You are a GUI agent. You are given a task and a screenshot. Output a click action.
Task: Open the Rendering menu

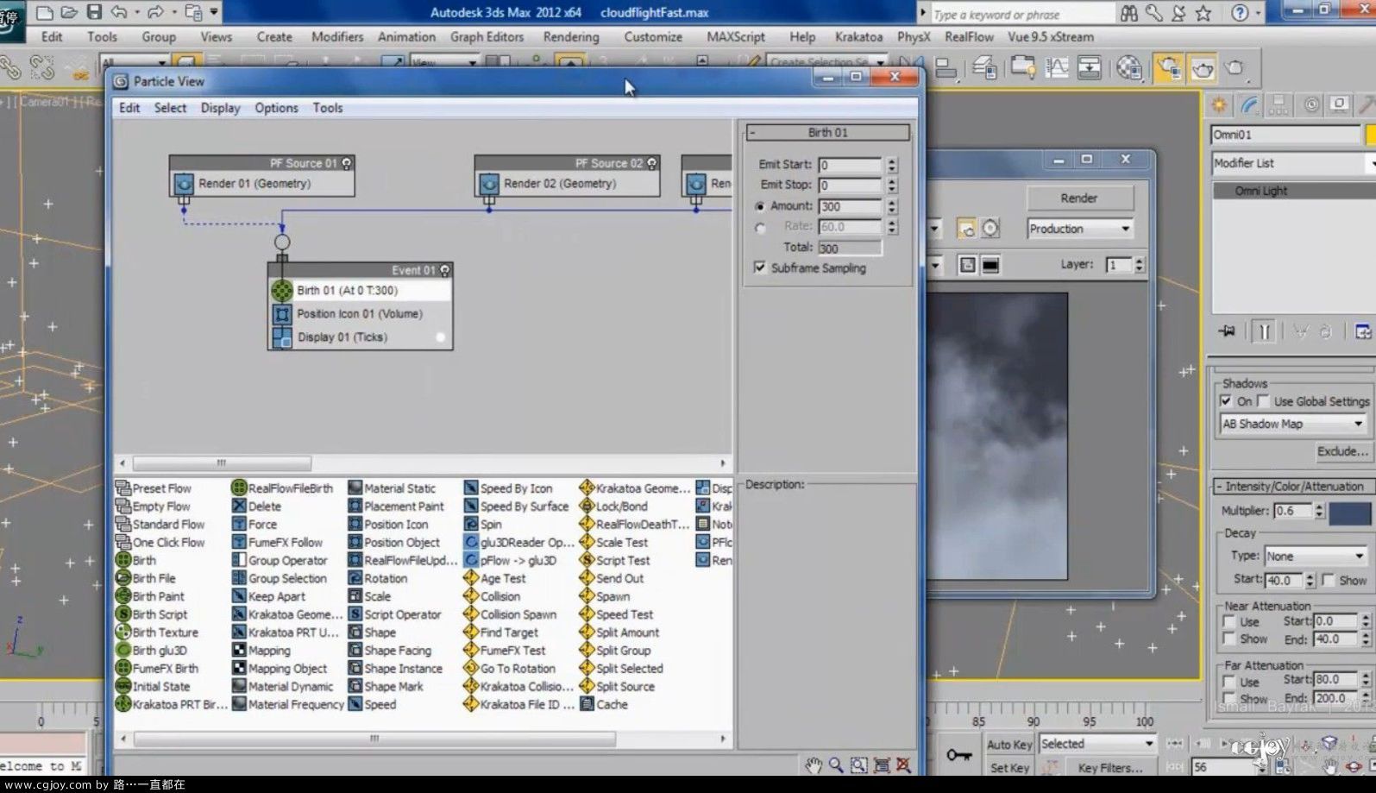pos(571,37)
